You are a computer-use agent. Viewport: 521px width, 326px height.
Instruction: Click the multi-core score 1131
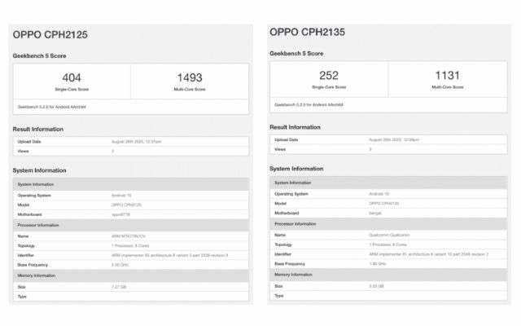tap(447, 76)
